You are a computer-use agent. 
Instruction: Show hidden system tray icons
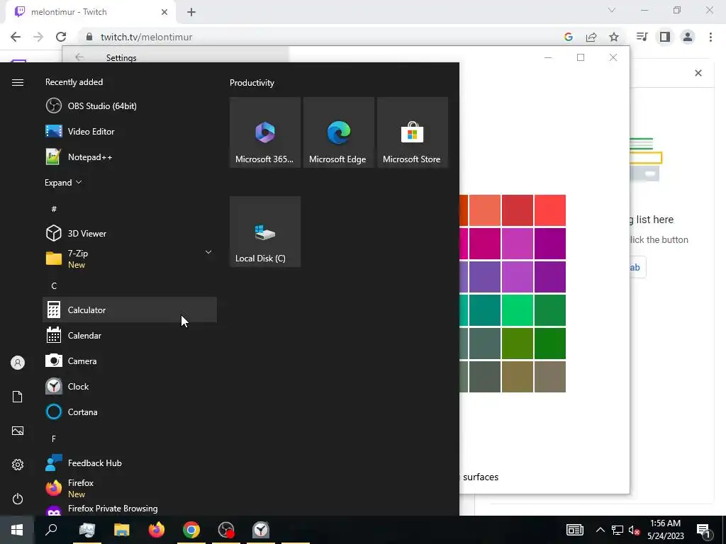(600, 530)
